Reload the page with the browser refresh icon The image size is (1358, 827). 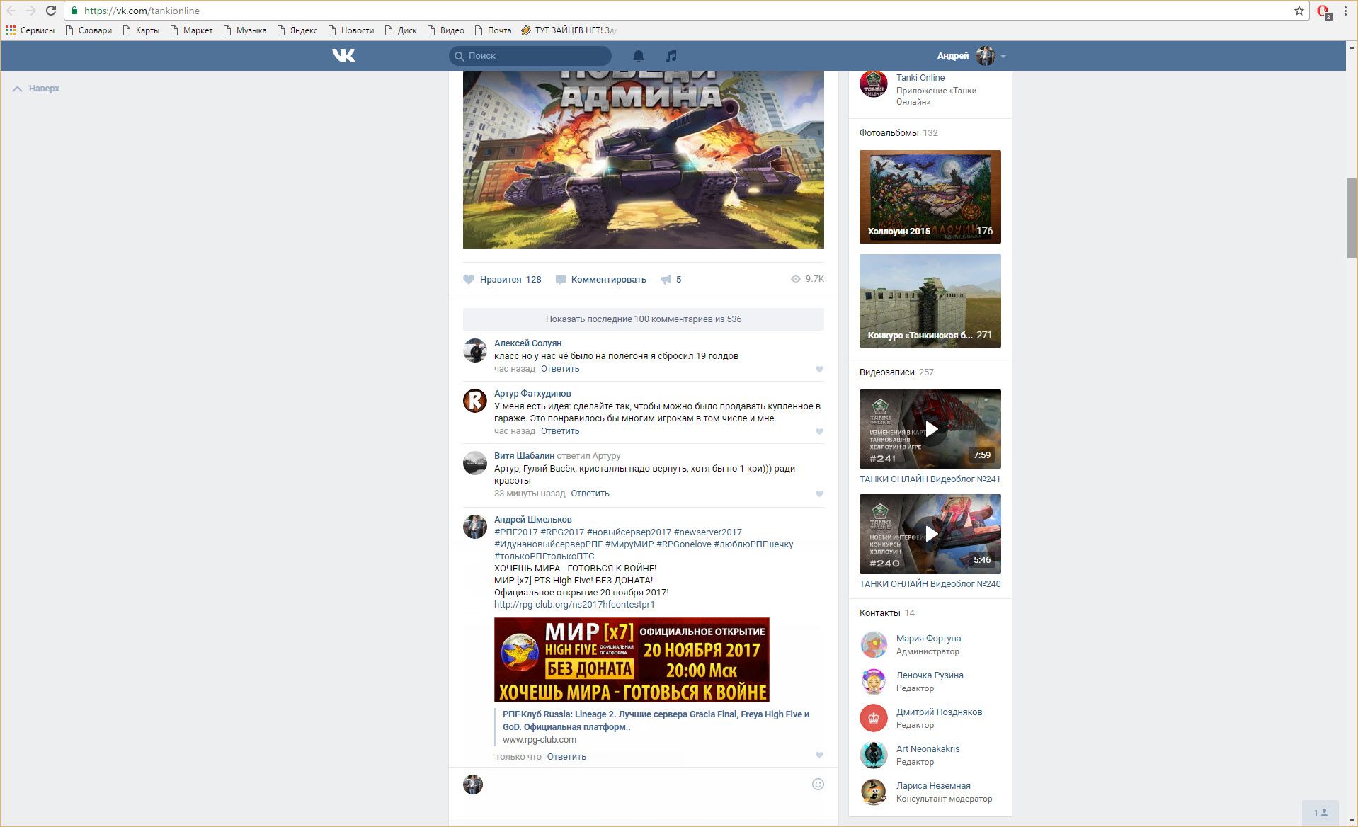51,11
